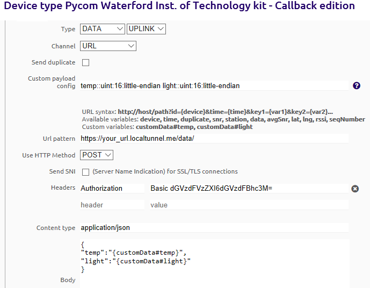Click the Type field label
The height and width of the screenshot is (288, 370).
(68, 29)
